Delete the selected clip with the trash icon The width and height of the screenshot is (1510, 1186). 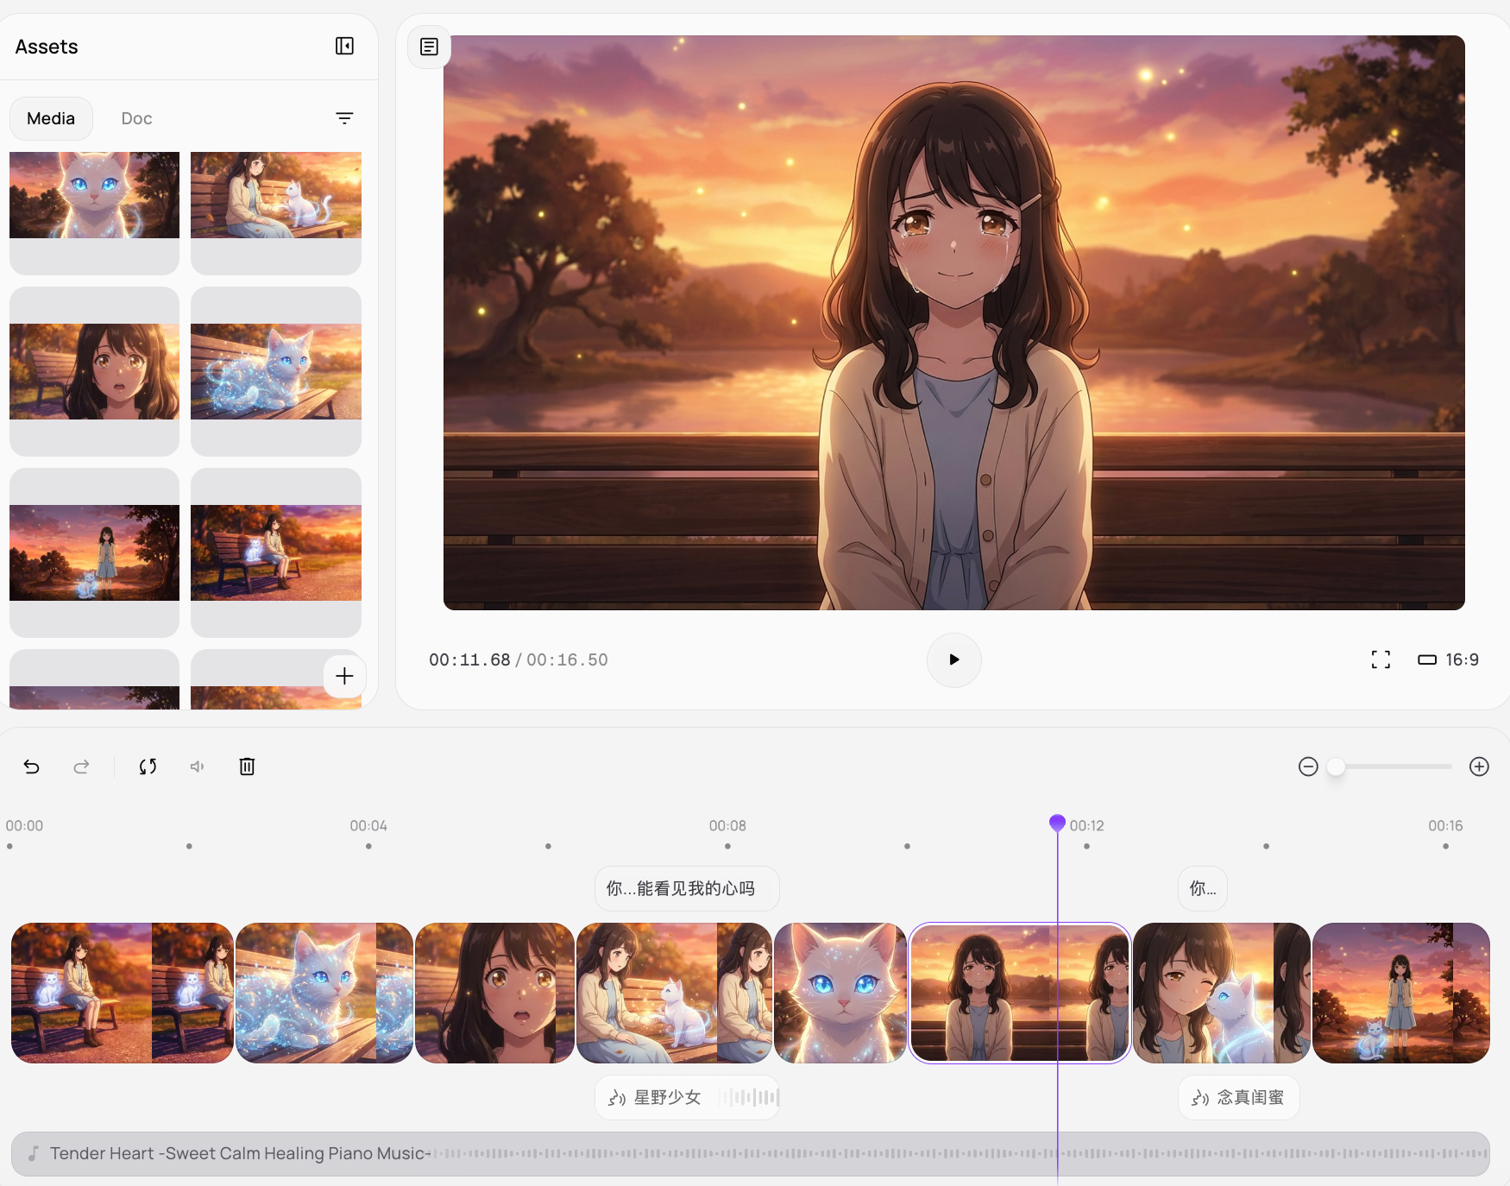point(247,766)
